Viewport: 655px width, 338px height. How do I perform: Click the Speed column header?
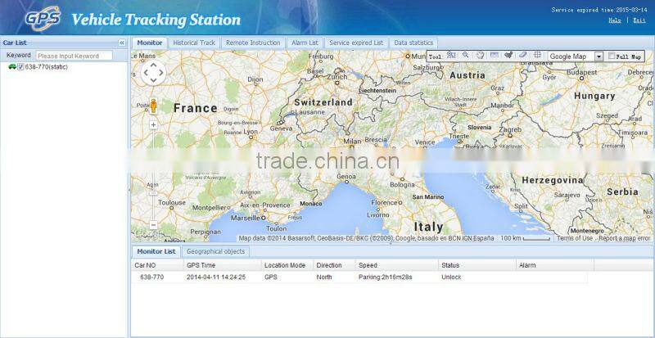coord(396,265)
